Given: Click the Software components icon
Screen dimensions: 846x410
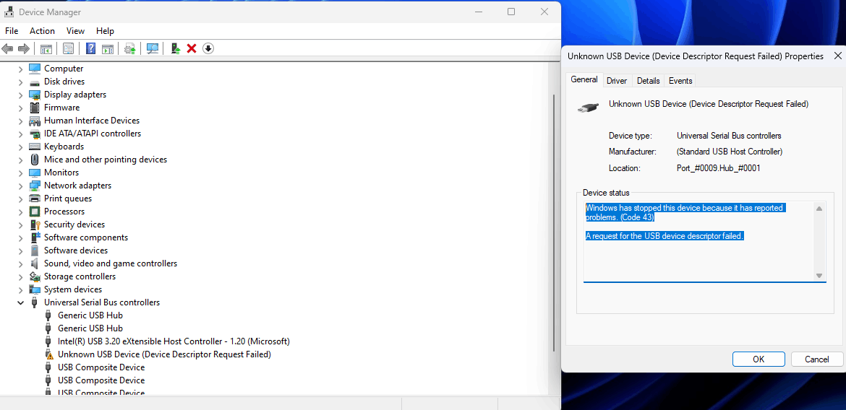Looking at the screenshot, I should coord(35,237).
